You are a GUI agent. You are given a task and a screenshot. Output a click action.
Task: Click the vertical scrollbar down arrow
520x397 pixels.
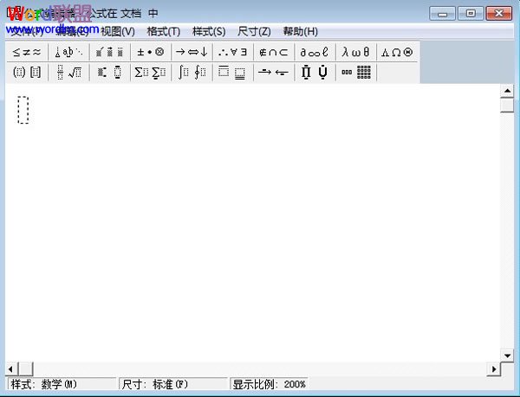click(x=507, y=355)
